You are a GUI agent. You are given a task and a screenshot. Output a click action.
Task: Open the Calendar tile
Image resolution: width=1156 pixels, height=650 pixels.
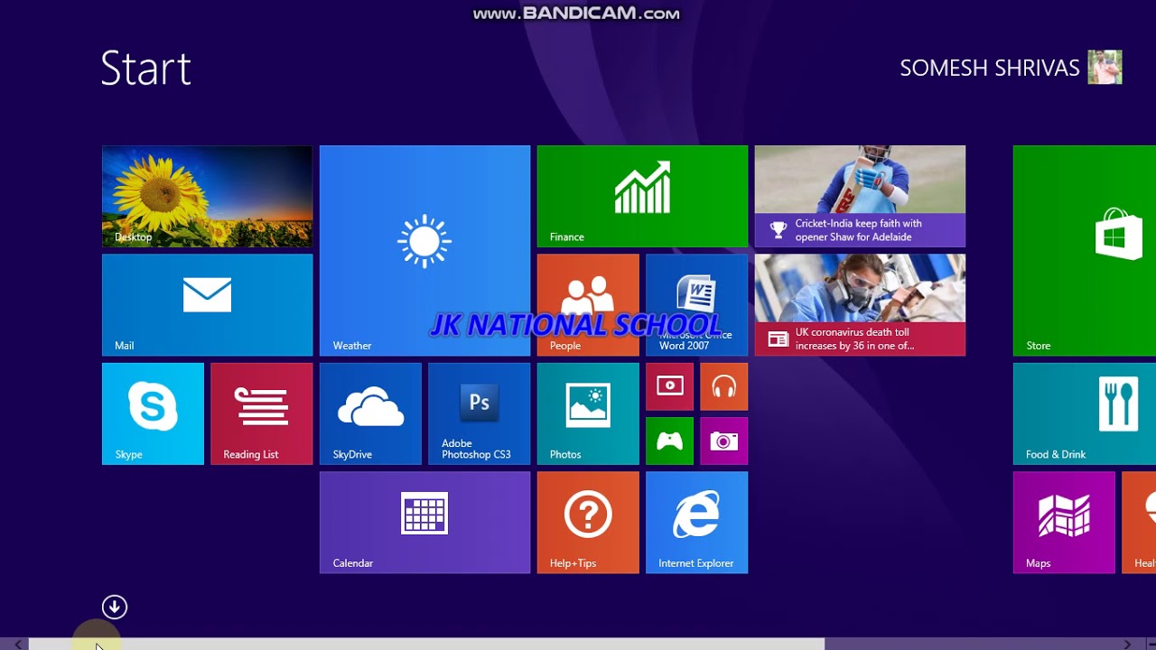point(424,523)
